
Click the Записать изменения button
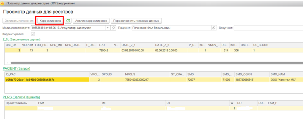tap(18, 21)
